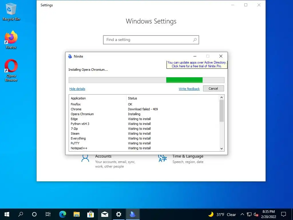Show hidden system tray icons
The height and width of the screenshot is (220, 293).
[x=242, y=214]
